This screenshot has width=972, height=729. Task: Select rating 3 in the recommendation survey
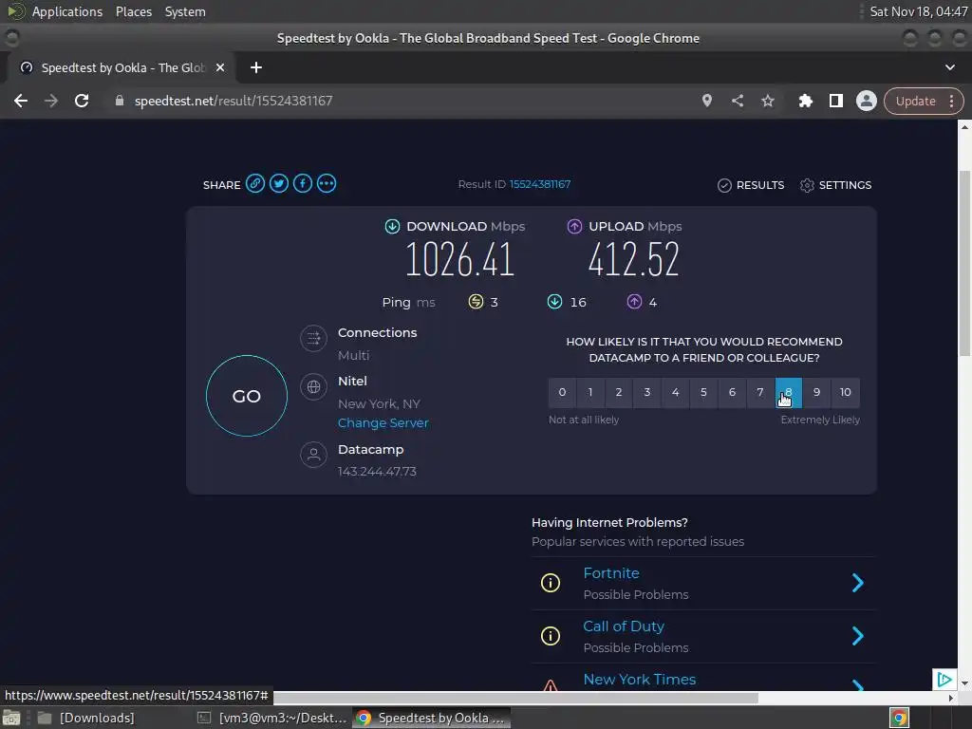pos(647,392)
